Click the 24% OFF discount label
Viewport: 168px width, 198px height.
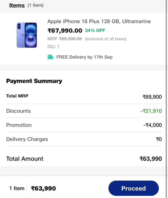tap(95, 31)
